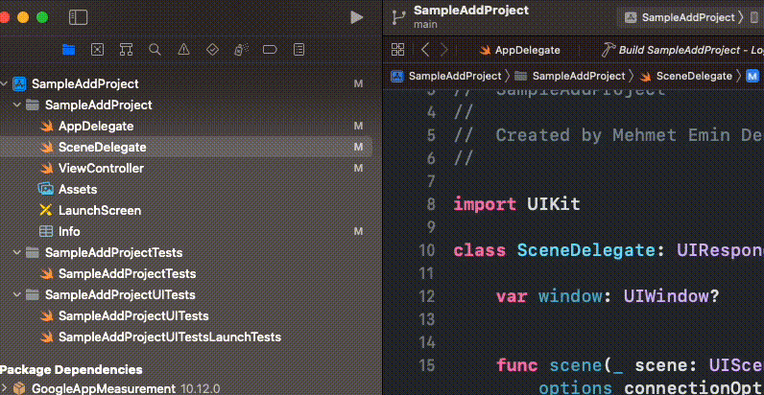Click the import UIKit code line
The height and width of the screenshot is (395, 764).
pyautogui.click(x=516, y=204)
